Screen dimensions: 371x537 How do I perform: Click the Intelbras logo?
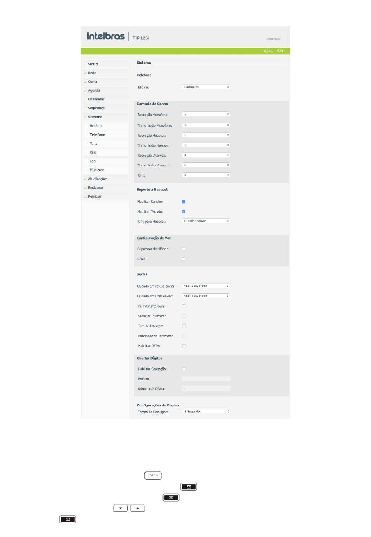click(105, 36)
